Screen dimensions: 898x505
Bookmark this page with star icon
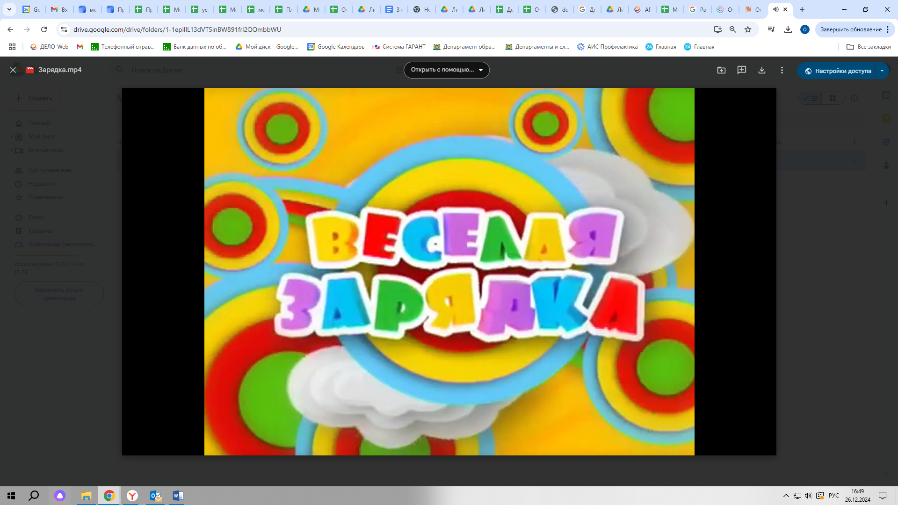[748, 29]
